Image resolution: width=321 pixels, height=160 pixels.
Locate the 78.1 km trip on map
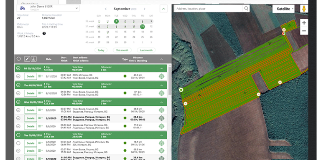pos(161,143)
